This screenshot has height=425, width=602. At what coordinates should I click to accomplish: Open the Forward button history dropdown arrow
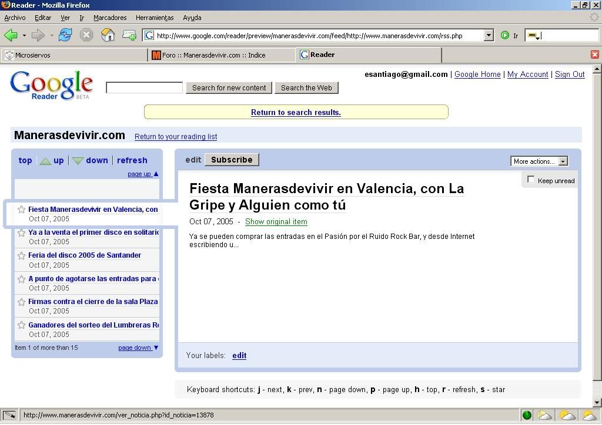[52, 36]
